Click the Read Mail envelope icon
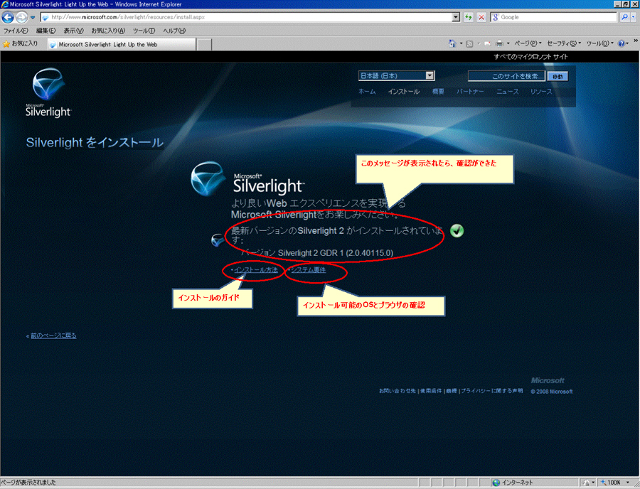This screenshot has height=489, width=640. (x=487, y=43)
